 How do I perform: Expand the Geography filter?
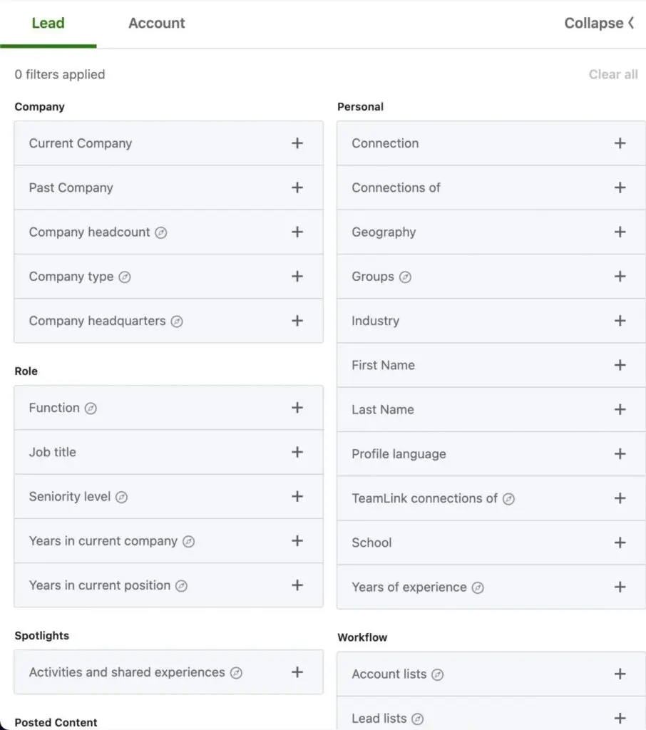(620, 232)
